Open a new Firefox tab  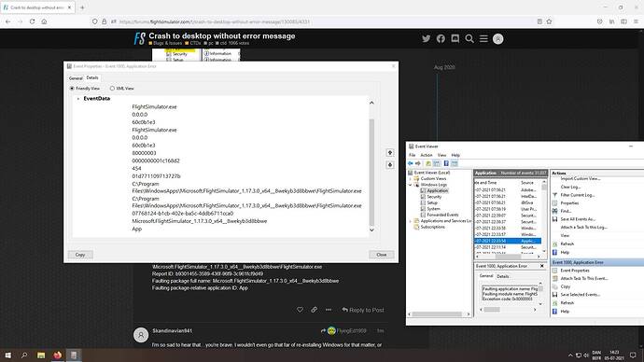(x=82, y=7)
